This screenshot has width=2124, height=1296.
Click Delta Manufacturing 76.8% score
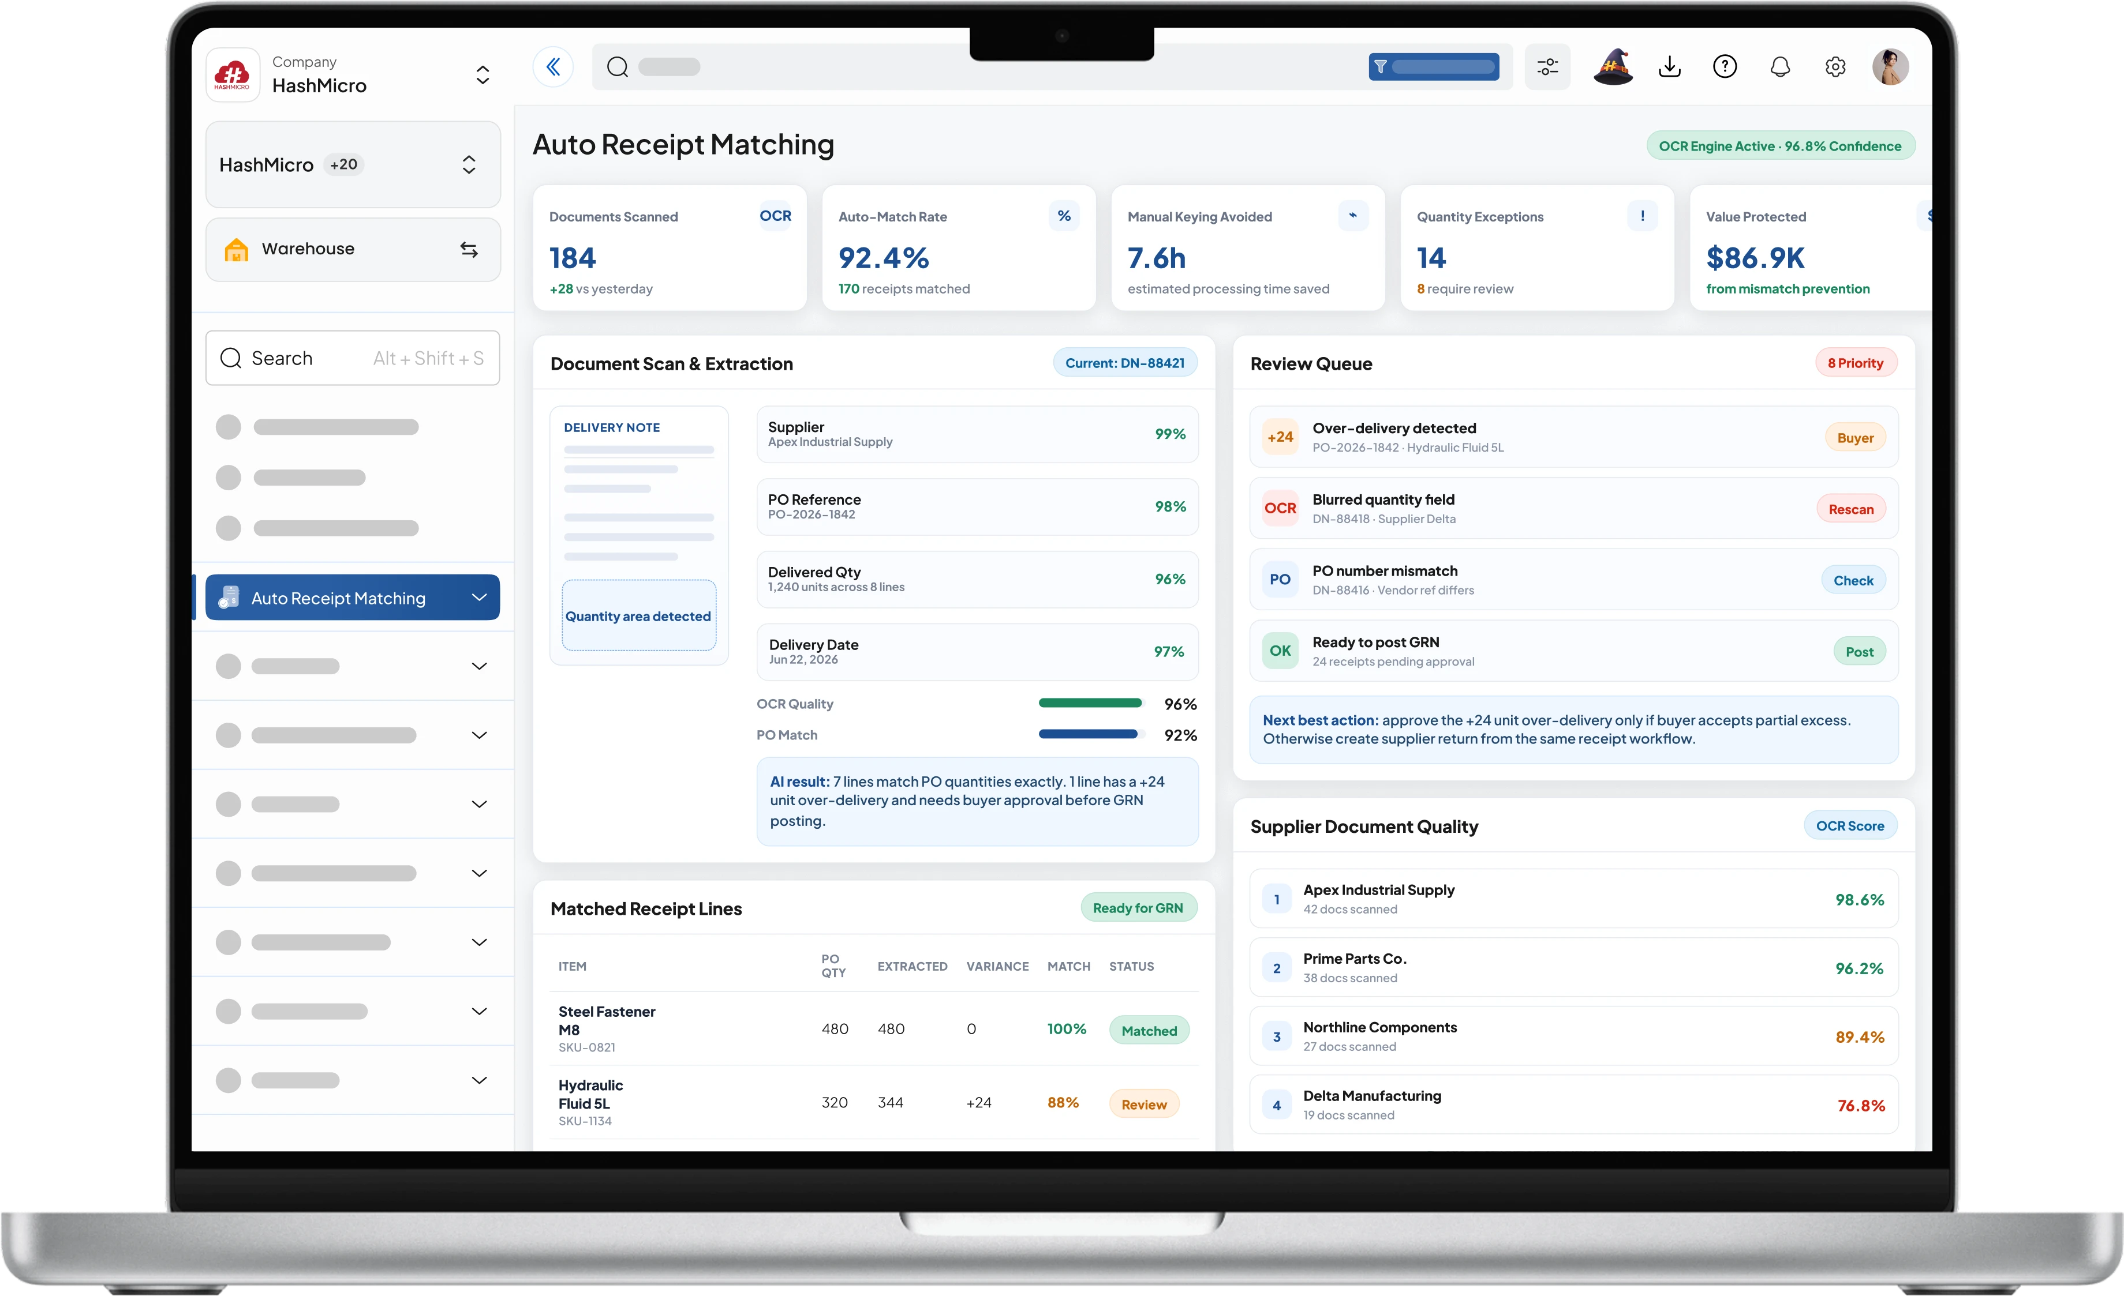click(1860, 1106)
